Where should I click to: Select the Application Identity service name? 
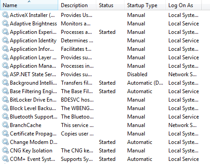pyautogui.click(x=33, y=41)
